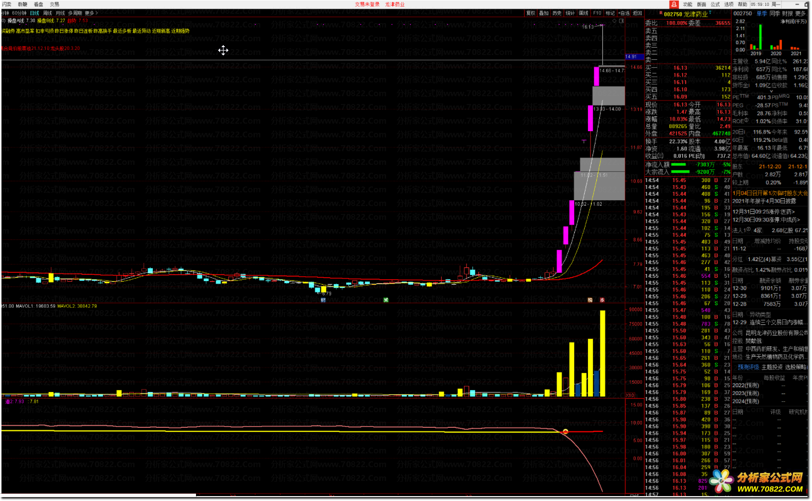This screenshot has width=812, height=501.
Task: Open 12月30日09:30涨停 中成药 entry
Action: point(766,220)
